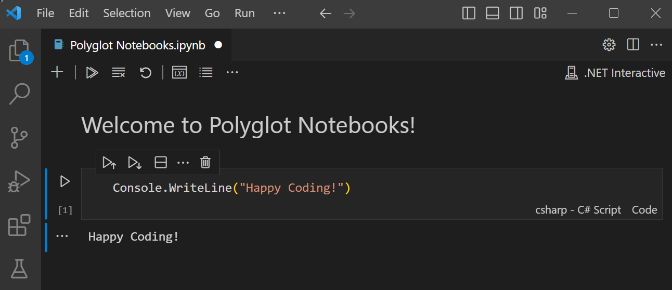
Task: Open the File menu
Action: [45, 14]
